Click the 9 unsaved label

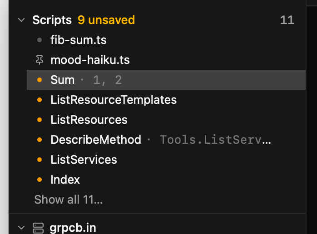tap(106, 20)
